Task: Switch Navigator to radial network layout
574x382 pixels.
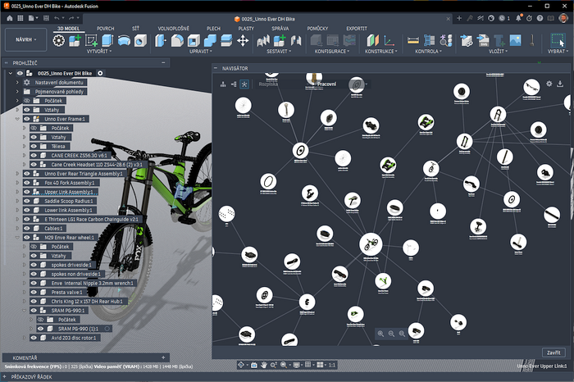Action: 244,84
